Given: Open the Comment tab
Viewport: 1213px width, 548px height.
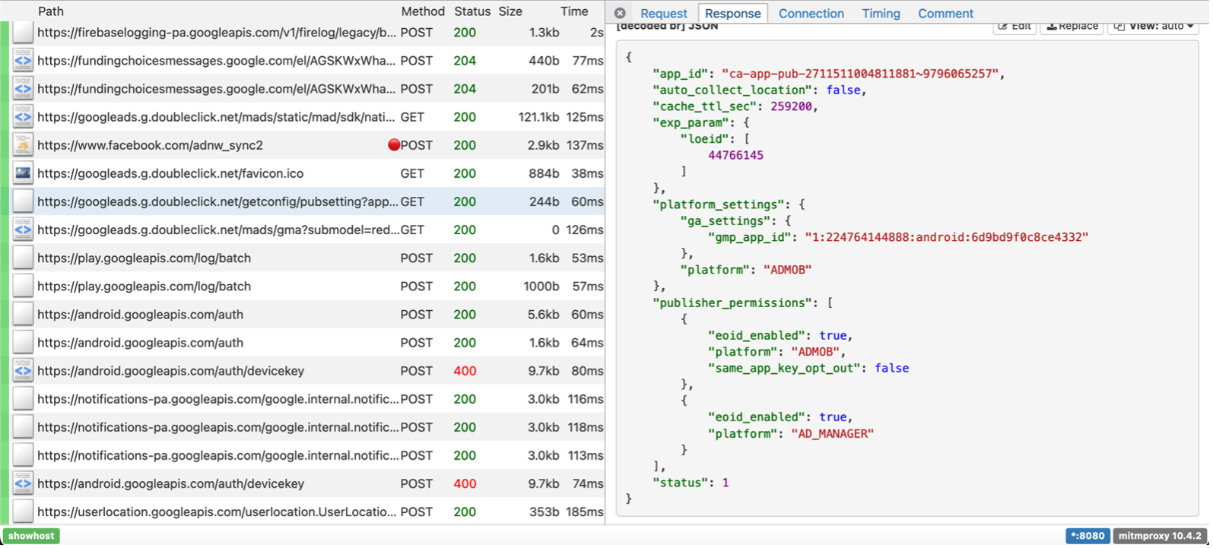Looking at the screenshot, I should [945, 14].
